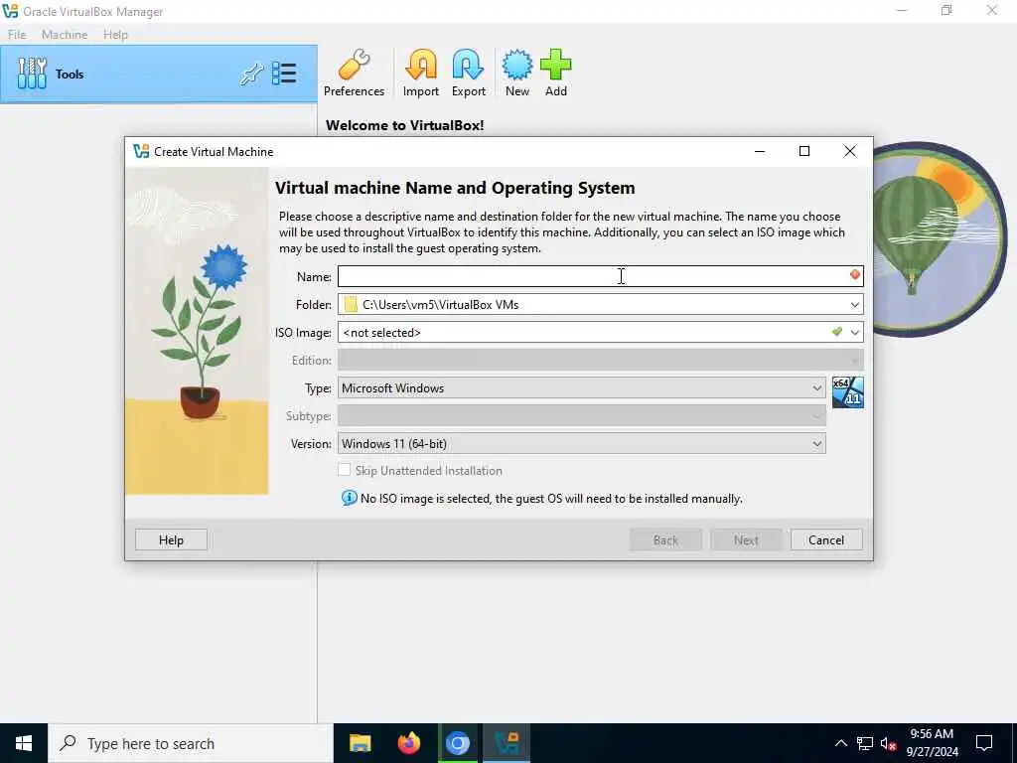The image size is (1017, 763).
Task: Open the File menu
Action: pos(17,35)
